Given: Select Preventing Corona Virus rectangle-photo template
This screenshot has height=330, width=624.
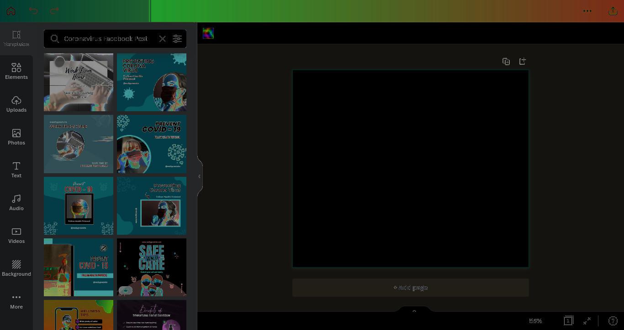Looking at the screenshot, I should [x=152, y=206].
